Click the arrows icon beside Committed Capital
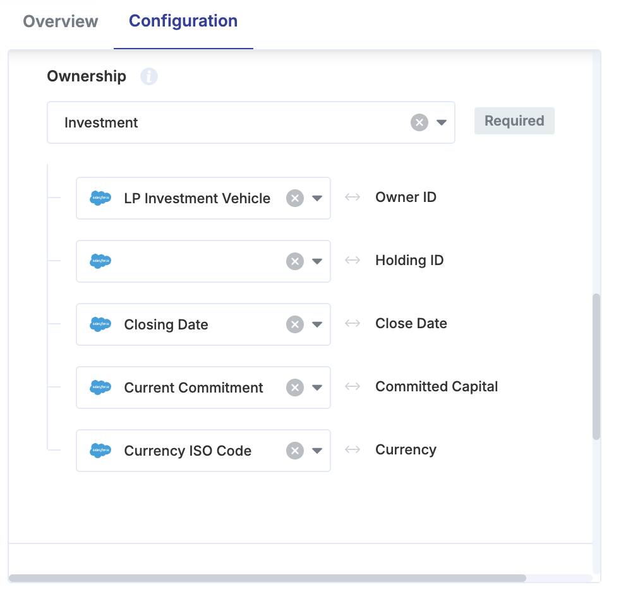The height and width of the screenshot is (616, 633). click(353, 386)
